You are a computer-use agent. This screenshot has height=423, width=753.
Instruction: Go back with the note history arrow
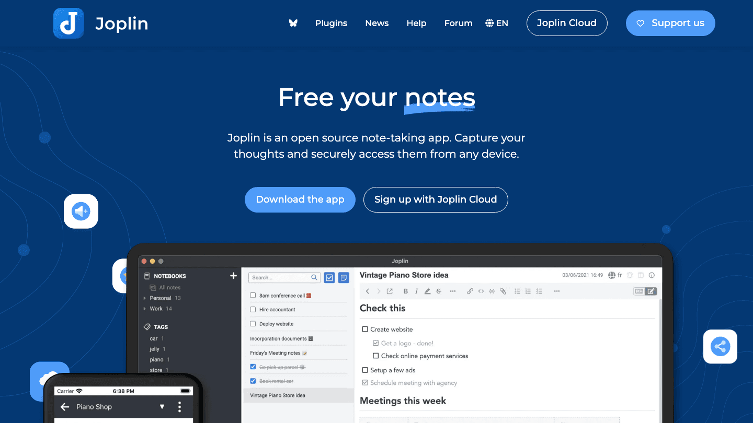pos(368,291)
